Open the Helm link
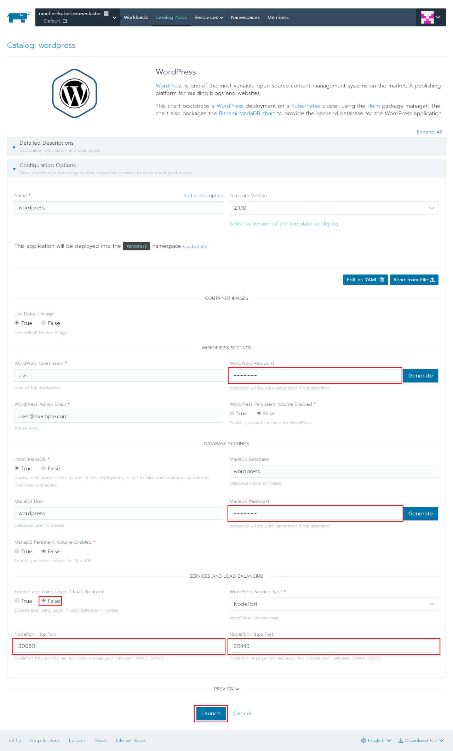The width and height of the screenshot is (453, 751). point(373,106)
